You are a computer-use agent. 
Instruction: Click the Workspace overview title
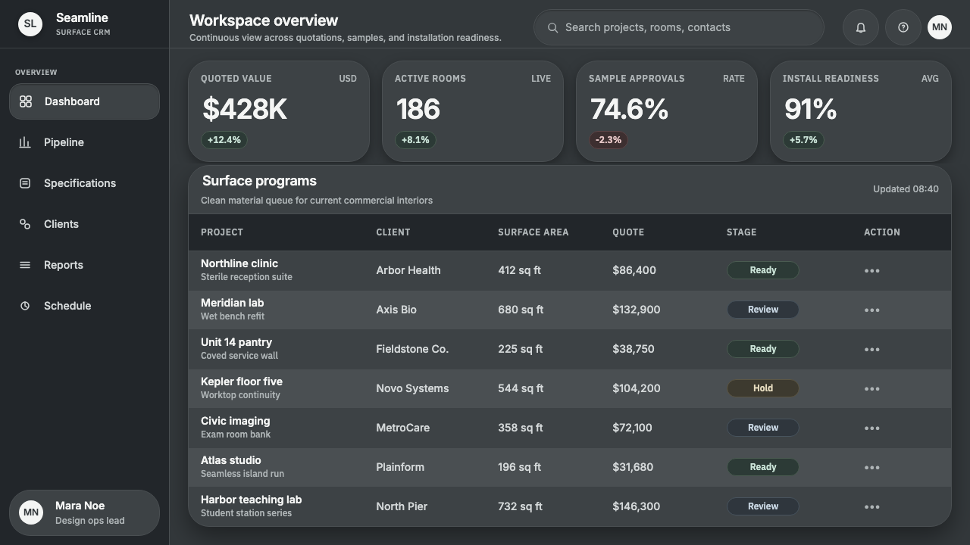coord(264,20)
